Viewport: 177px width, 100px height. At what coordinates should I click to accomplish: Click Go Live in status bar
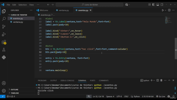pyautogui.click(x=161, y=96)
